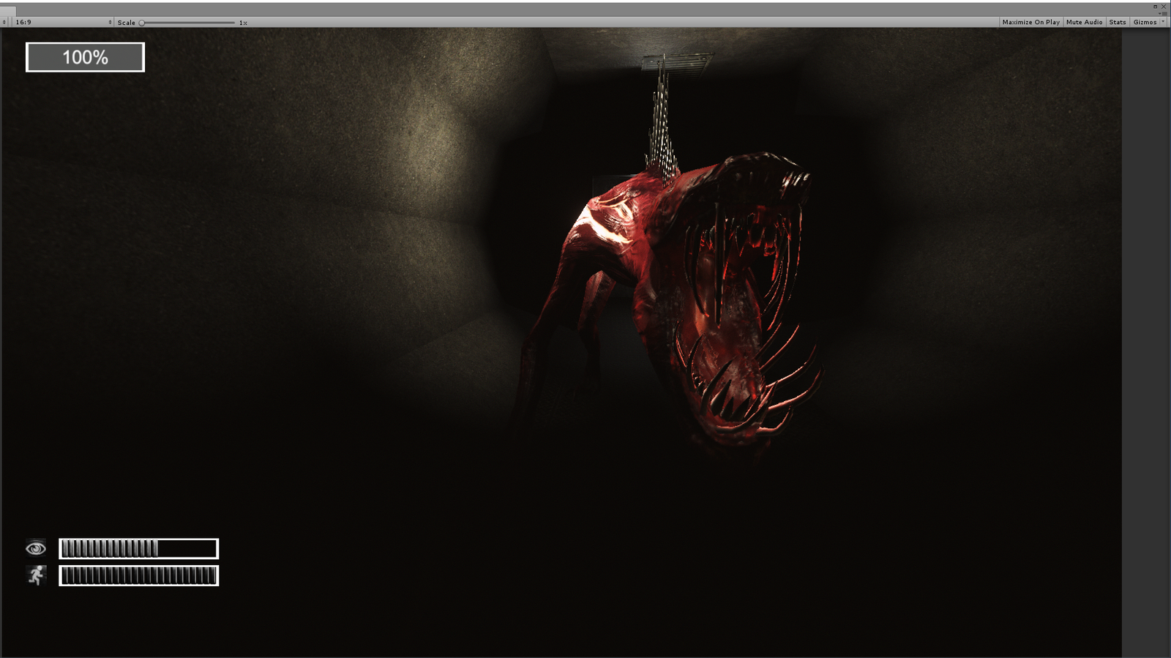The width and height of the screenshot is (1171, 658).
Task: Toggle the Stats overlay
Action: pos(1118,22)
